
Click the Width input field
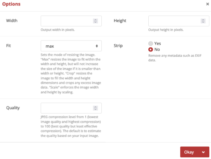pyautogui.click(x=67, y=21)
